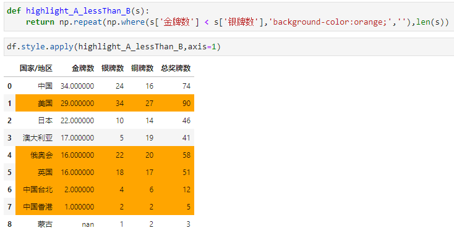Click the highlight_A_lessThan_B function definition cell

(229, 17)
